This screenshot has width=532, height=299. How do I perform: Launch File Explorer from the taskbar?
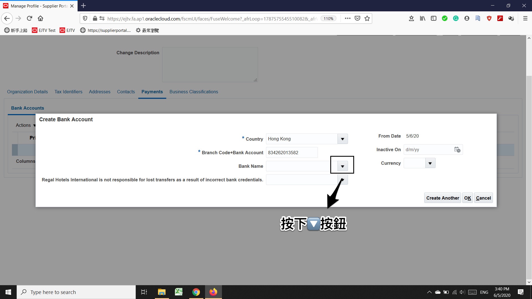pos(162,292)
